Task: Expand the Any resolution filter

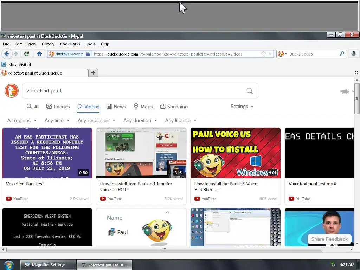Action: (x=96, y=120)
